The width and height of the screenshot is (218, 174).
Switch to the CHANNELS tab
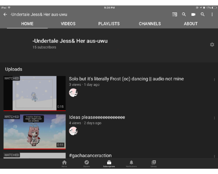click(150, 24)
